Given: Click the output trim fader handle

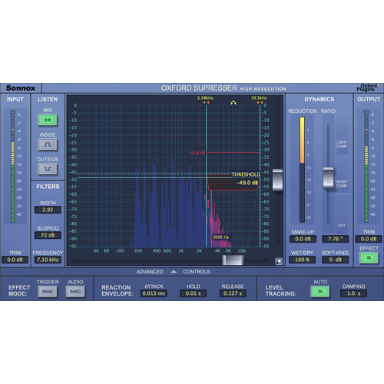Looking at the screenshot, I should 366,112.
